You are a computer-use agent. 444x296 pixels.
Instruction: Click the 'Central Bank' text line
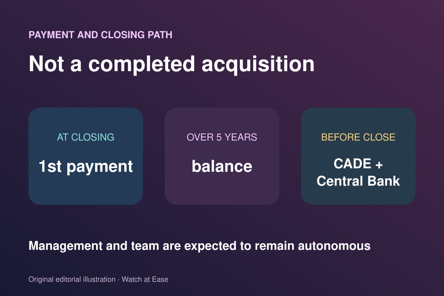click(x=358, y=181)
